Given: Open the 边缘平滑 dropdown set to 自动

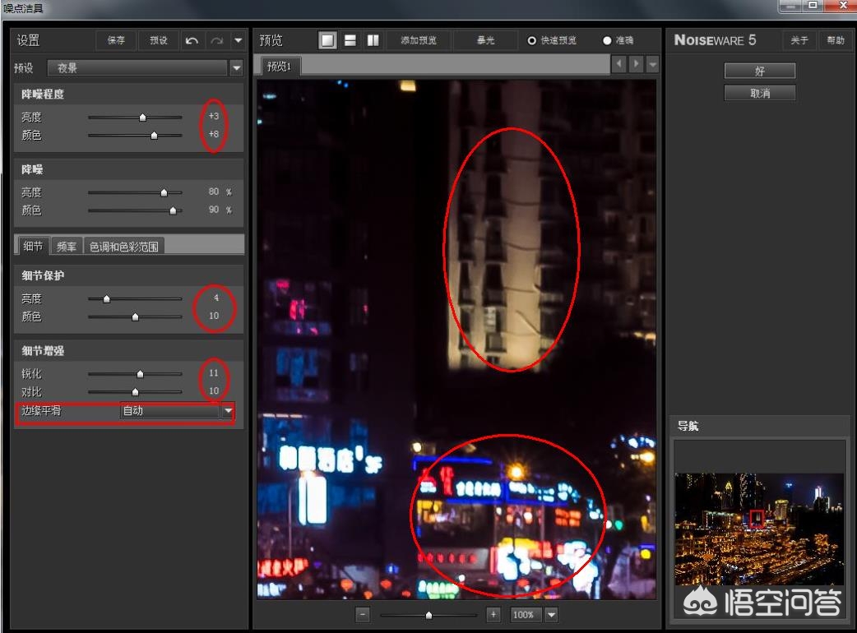Looking at the screenshot, I should point(228,411).
